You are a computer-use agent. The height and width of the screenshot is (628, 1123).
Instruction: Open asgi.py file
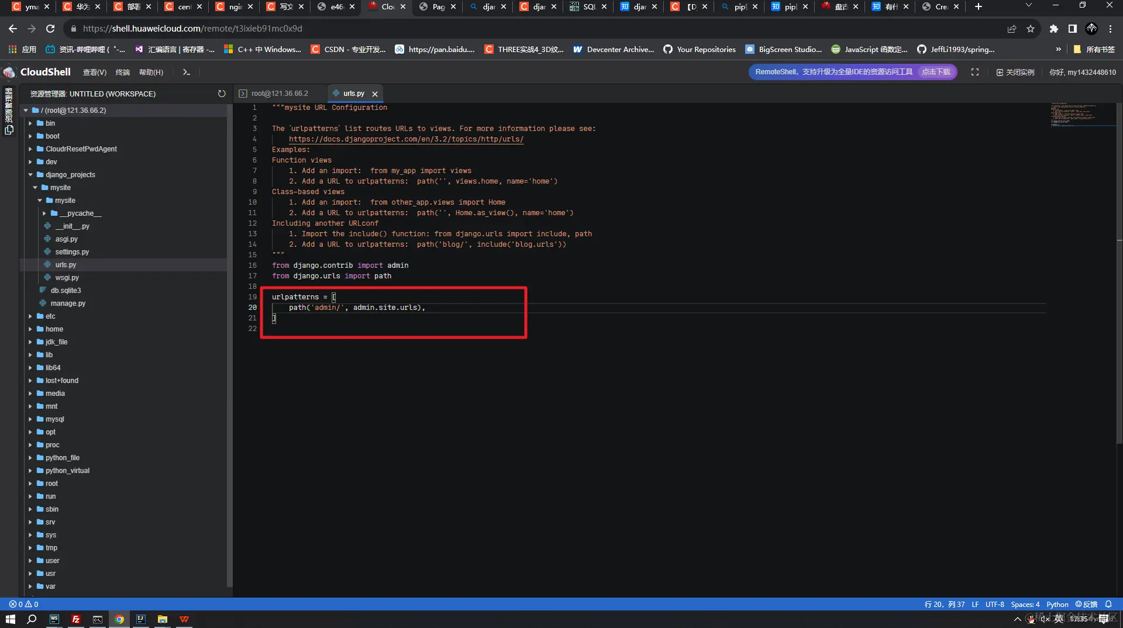pos(66,239)
